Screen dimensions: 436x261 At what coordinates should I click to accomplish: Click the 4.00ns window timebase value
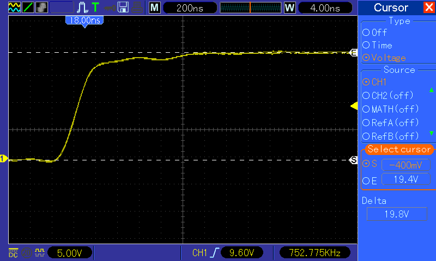tap(325, 8)
